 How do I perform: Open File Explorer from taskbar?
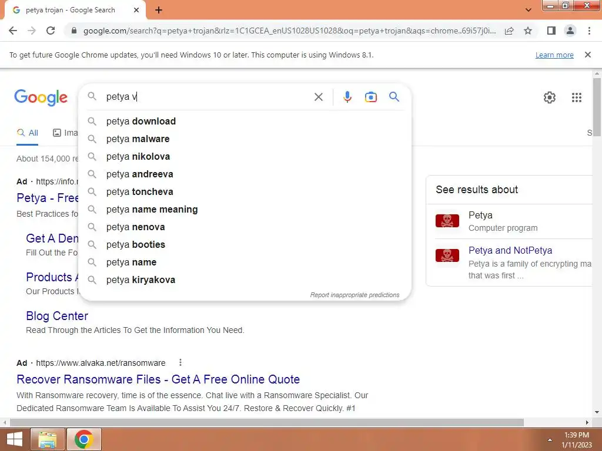48,439
